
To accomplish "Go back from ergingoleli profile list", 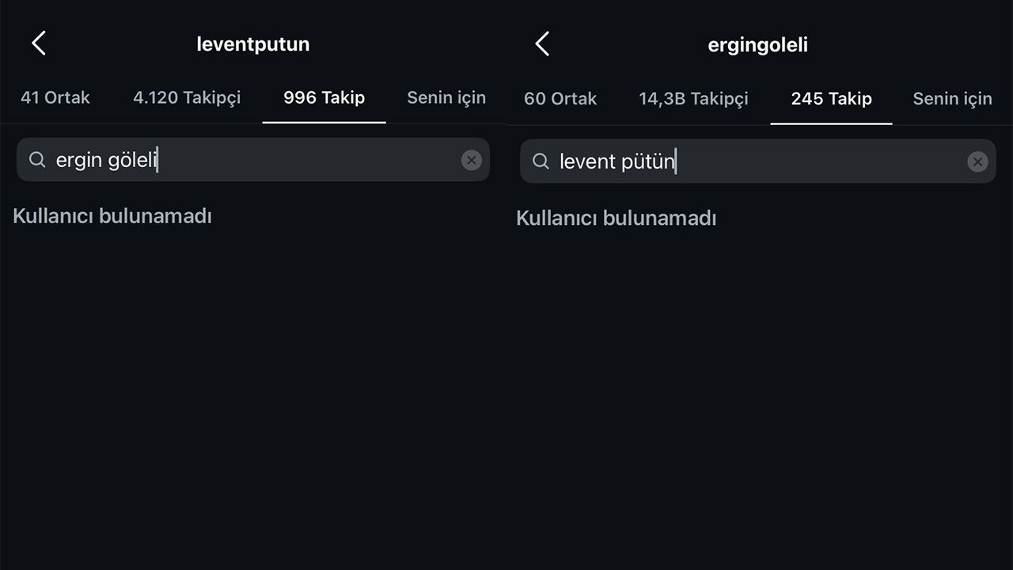I will pyautogui.click(x=542, y=44).
